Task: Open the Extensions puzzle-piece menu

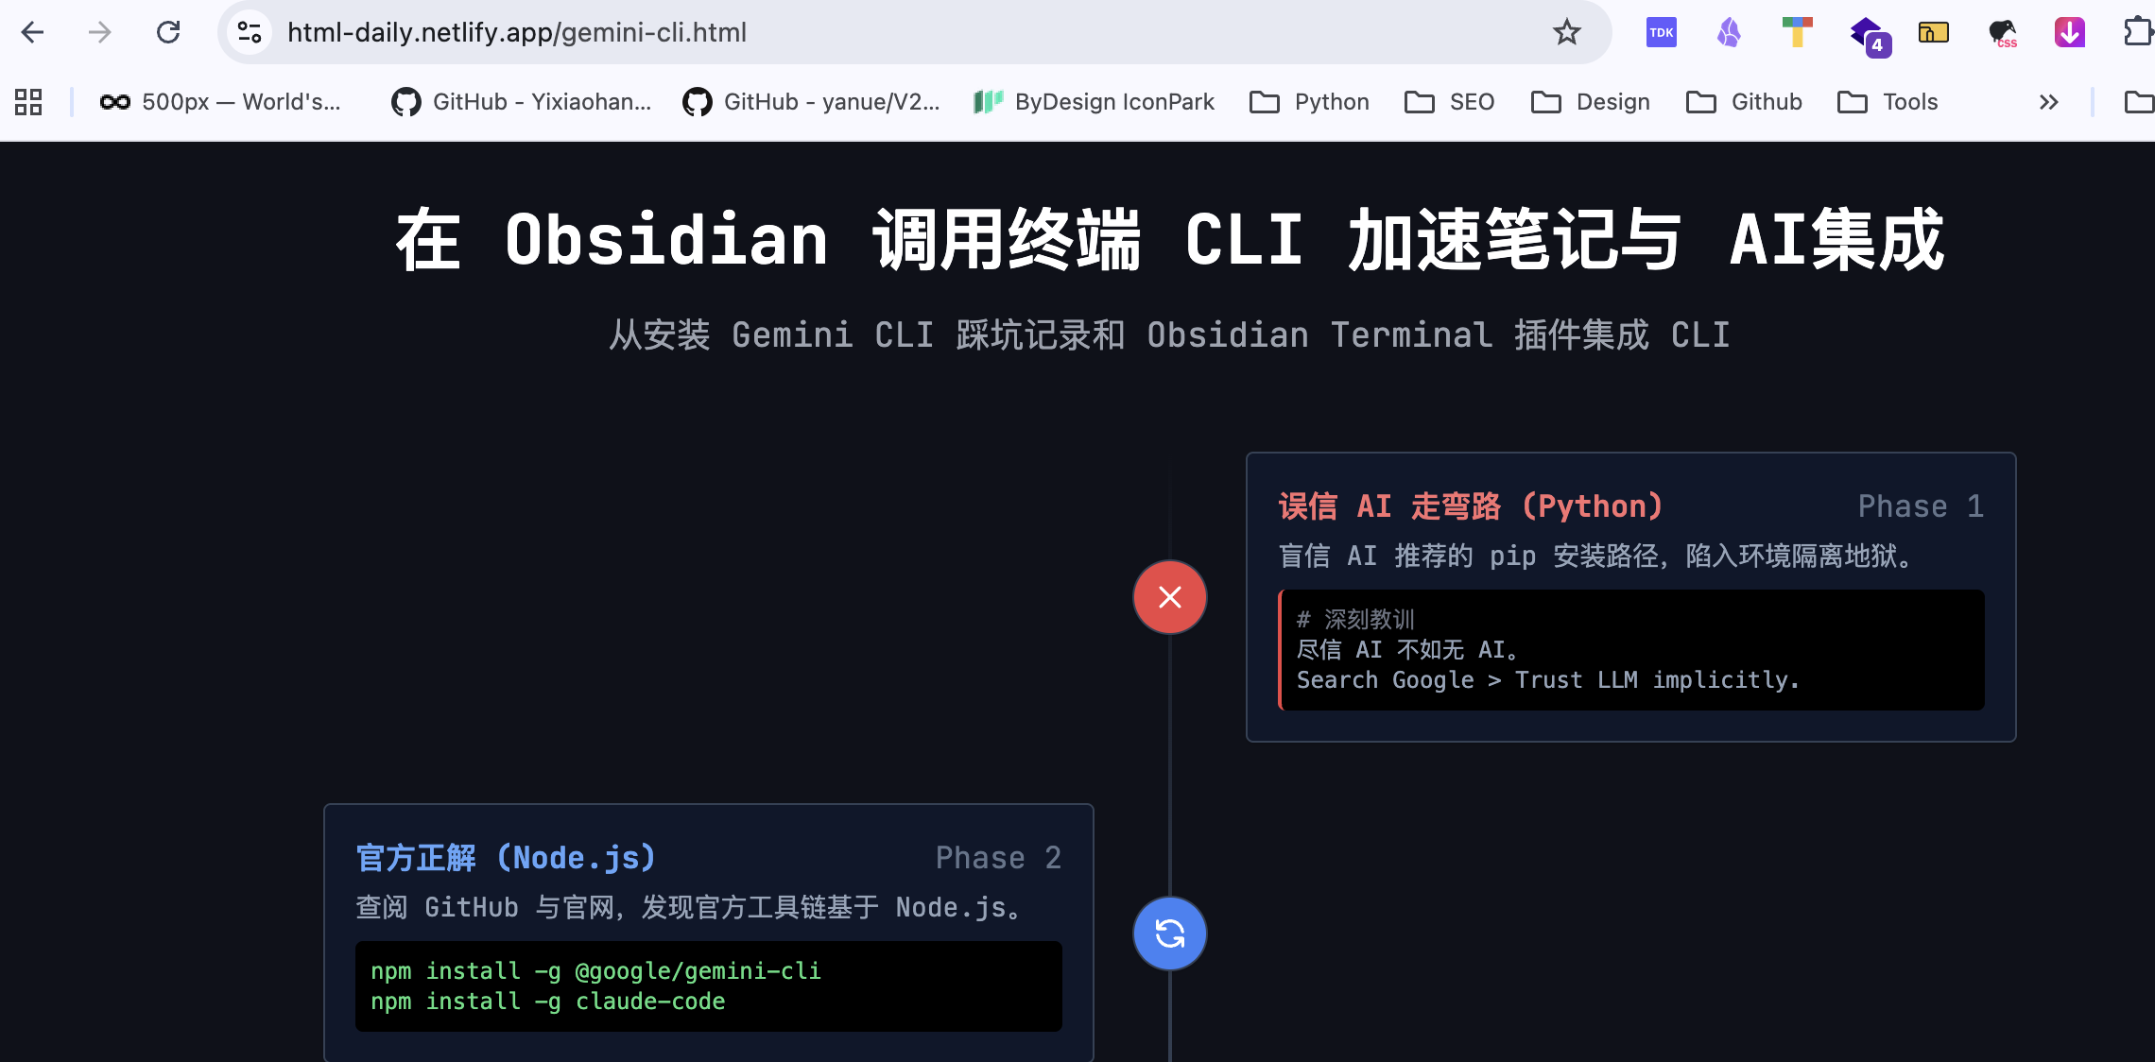Action: click(2136, 32)
